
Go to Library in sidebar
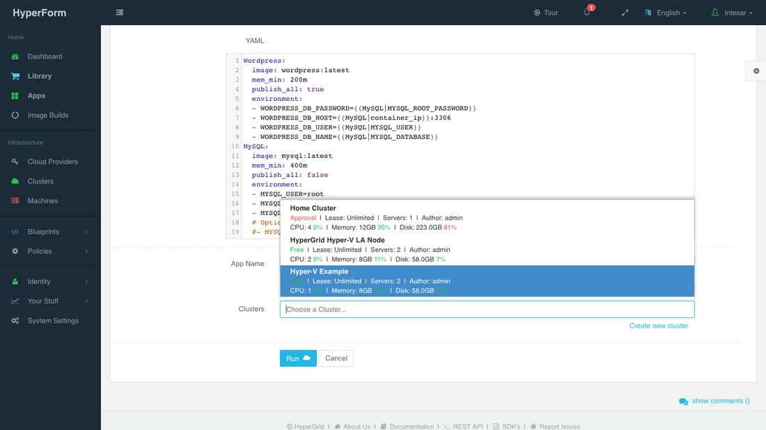[40, 76]
